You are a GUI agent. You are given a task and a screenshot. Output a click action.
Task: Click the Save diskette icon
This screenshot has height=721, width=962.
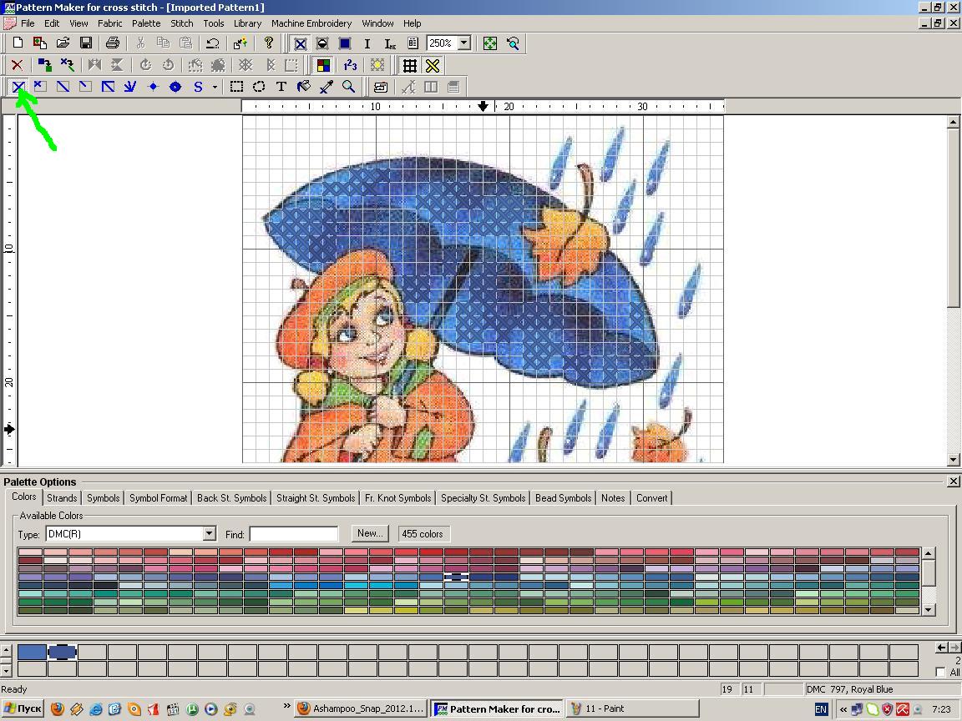tap(85, 43)
